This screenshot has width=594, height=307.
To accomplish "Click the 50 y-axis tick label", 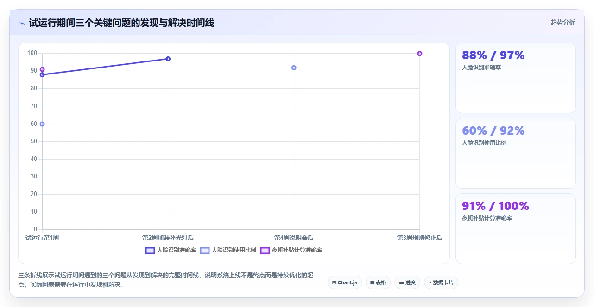I will (33, 141).
